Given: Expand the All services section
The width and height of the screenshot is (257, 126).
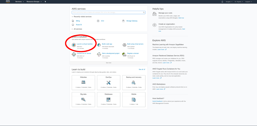Looking at the screenshot, I should pos(77,29).
